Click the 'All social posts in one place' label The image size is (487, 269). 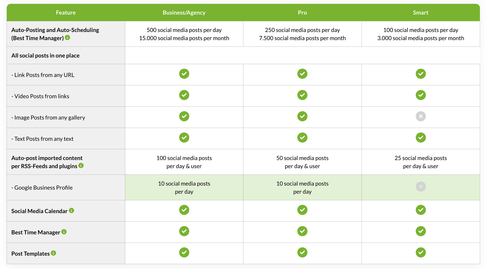coord(45,55)
